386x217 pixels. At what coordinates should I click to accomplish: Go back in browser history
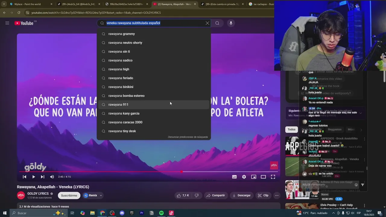pos(4,13)
